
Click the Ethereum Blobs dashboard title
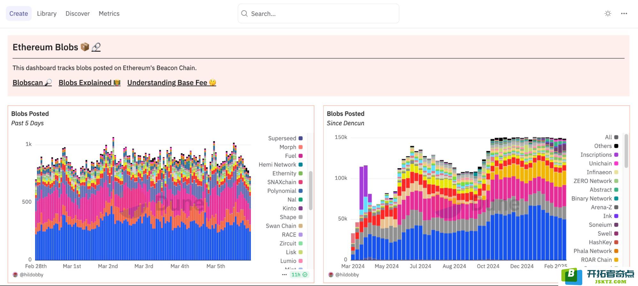(45, 47)
